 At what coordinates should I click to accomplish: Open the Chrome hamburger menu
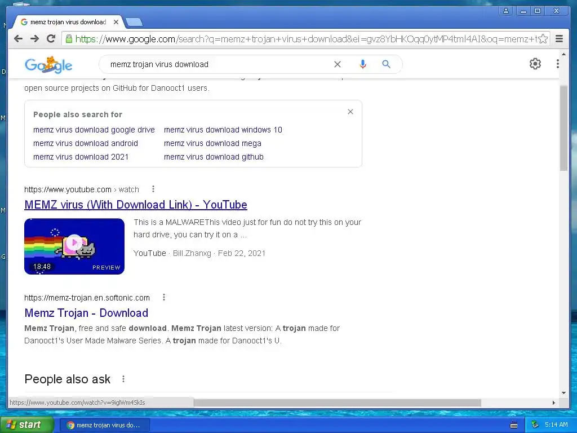click(559, 39)
